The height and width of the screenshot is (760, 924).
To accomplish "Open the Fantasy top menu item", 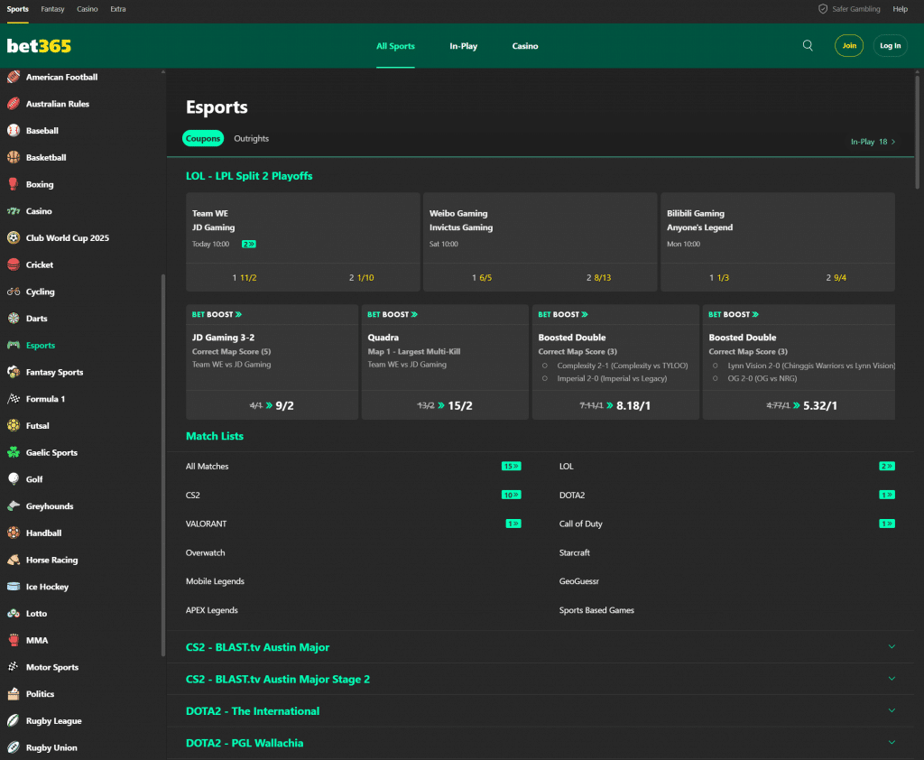I will pyautogui.click(x=52, y=9).
